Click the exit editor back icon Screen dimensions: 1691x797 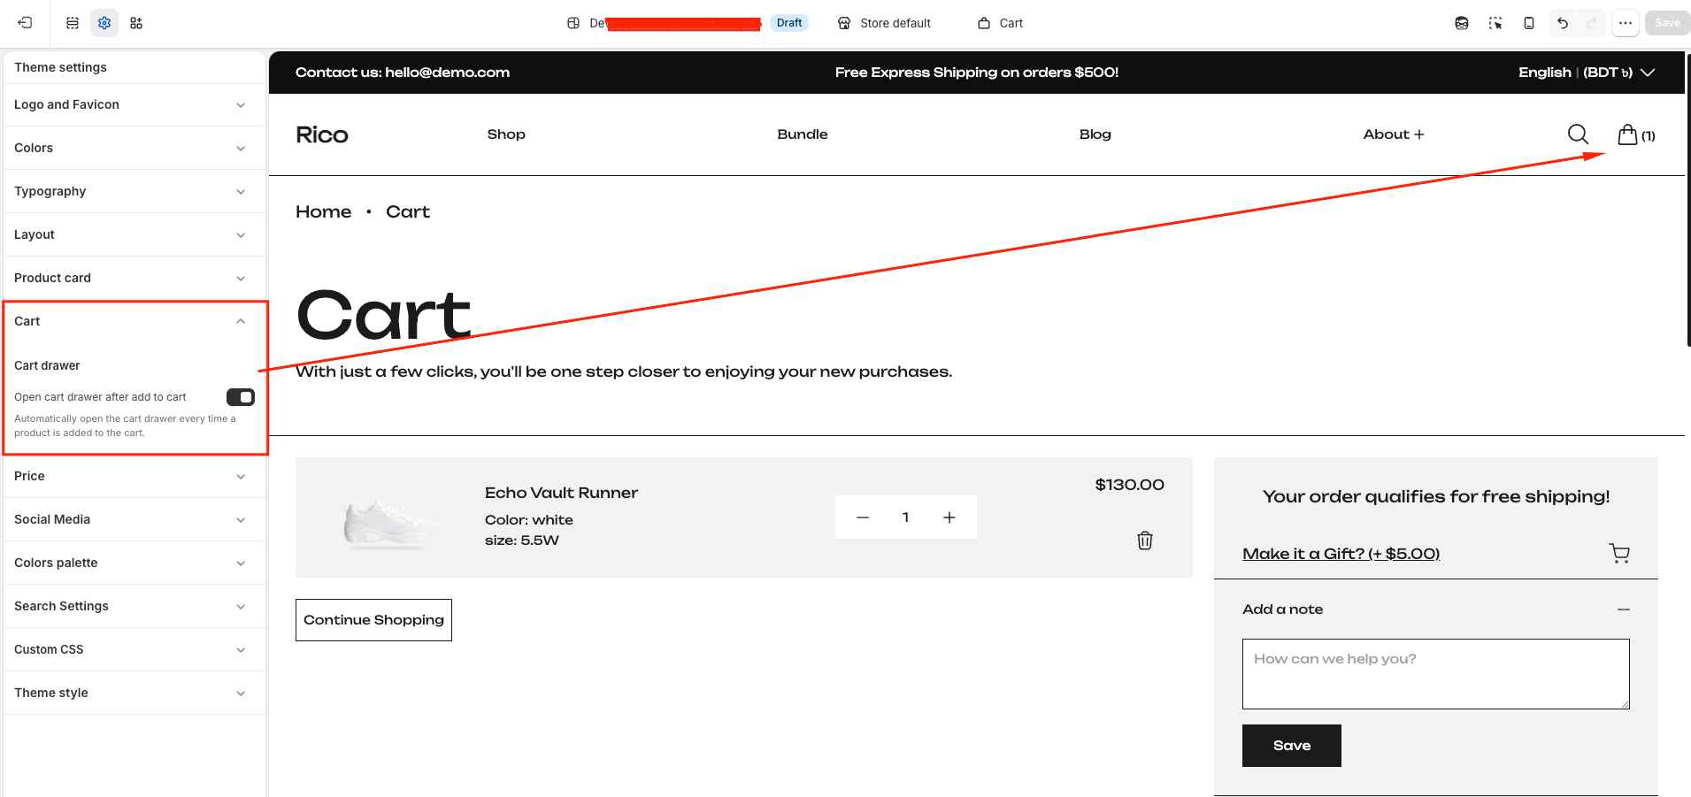coord(25,23)
